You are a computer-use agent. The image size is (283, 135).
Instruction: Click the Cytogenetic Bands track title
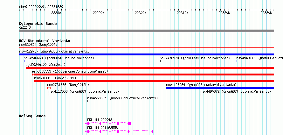pos(38,24)
